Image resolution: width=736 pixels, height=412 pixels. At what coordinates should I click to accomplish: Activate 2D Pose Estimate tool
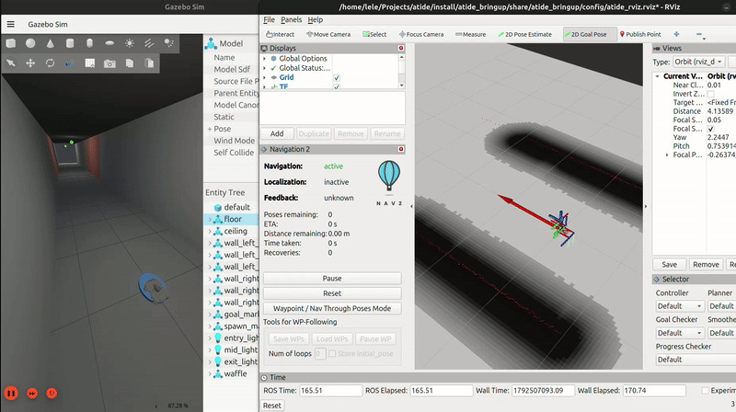tap(525, 34)
